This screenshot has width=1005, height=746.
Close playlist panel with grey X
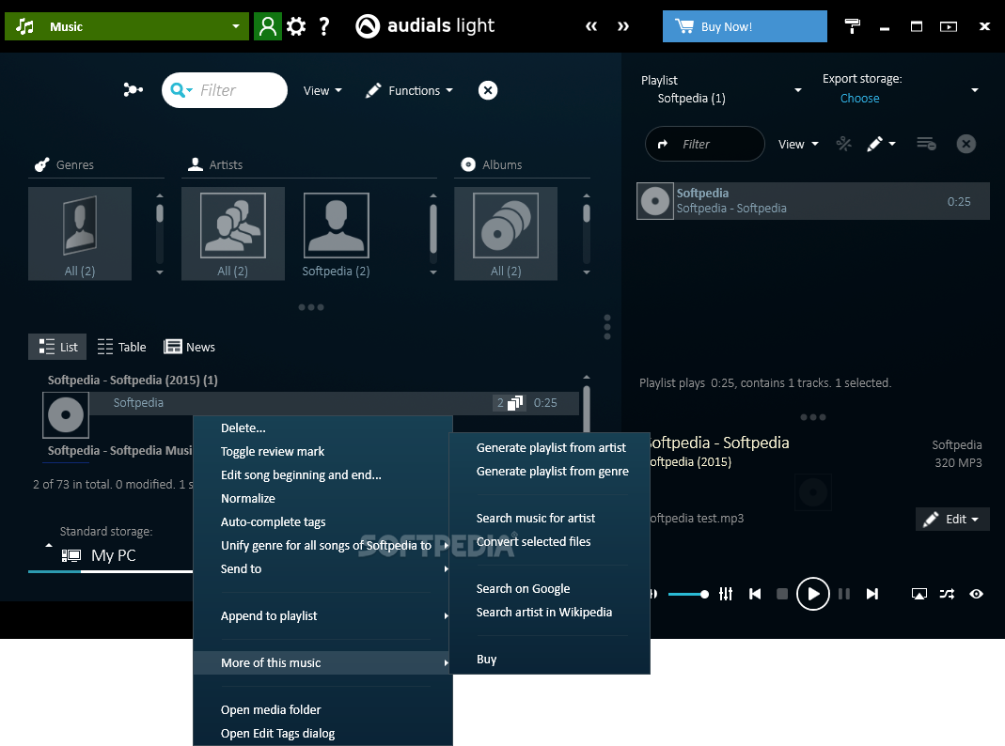[966, 144]
